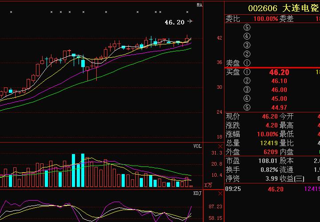Click the 现价 value 46.20
The width and height of the screenshot is (320, 222).
270,117
